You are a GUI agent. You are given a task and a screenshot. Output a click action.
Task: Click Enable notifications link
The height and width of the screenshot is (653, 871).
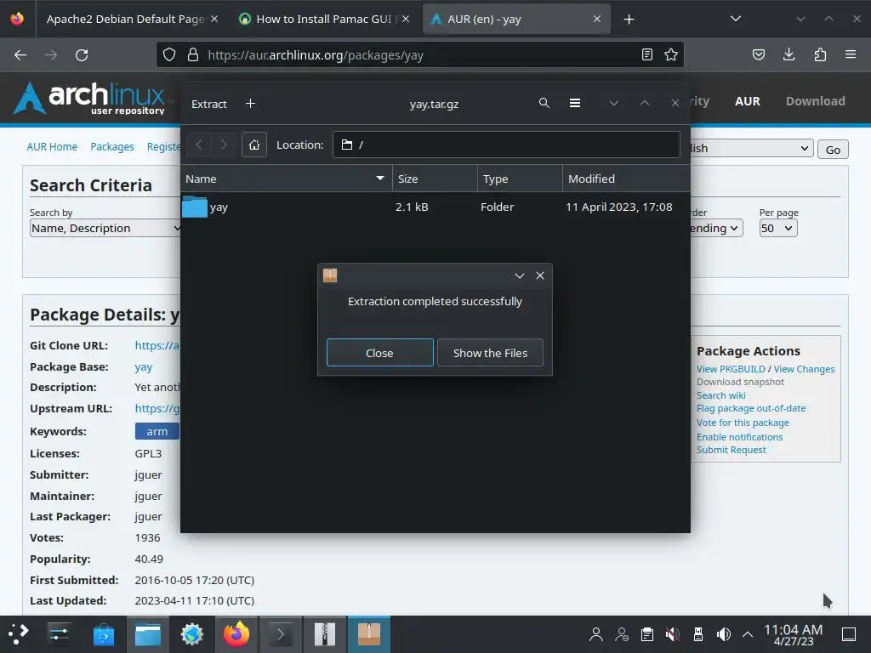[x=739, y=437]
